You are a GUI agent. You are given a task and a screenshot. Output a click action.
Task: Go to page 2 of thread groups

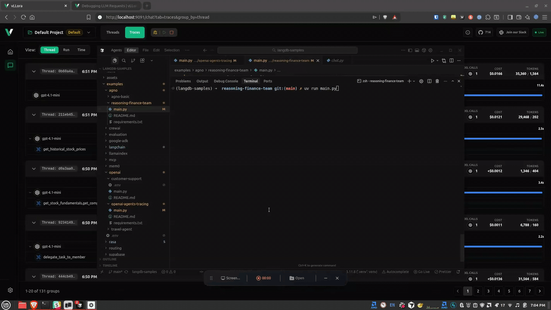pos(478,291)
